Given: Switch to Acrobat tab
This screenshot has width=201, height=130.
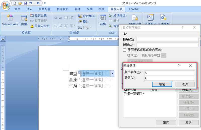Looking at the screenshot, I should 134,9.
